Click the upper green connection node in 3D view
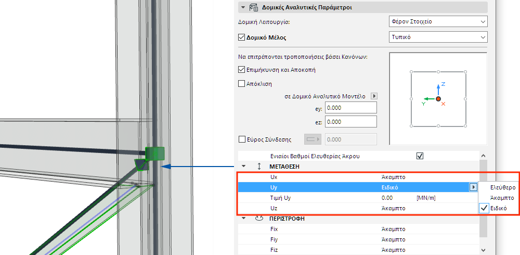The image size is (520, 255). [155, 153]
